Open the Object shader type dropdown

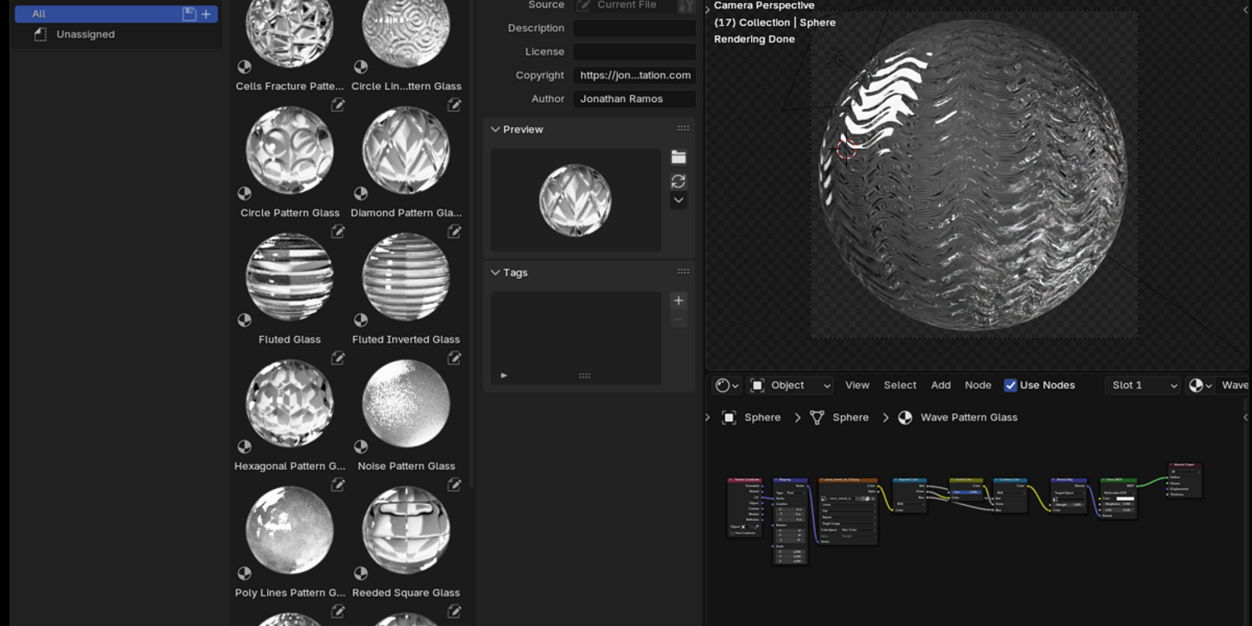coord(790,385)
